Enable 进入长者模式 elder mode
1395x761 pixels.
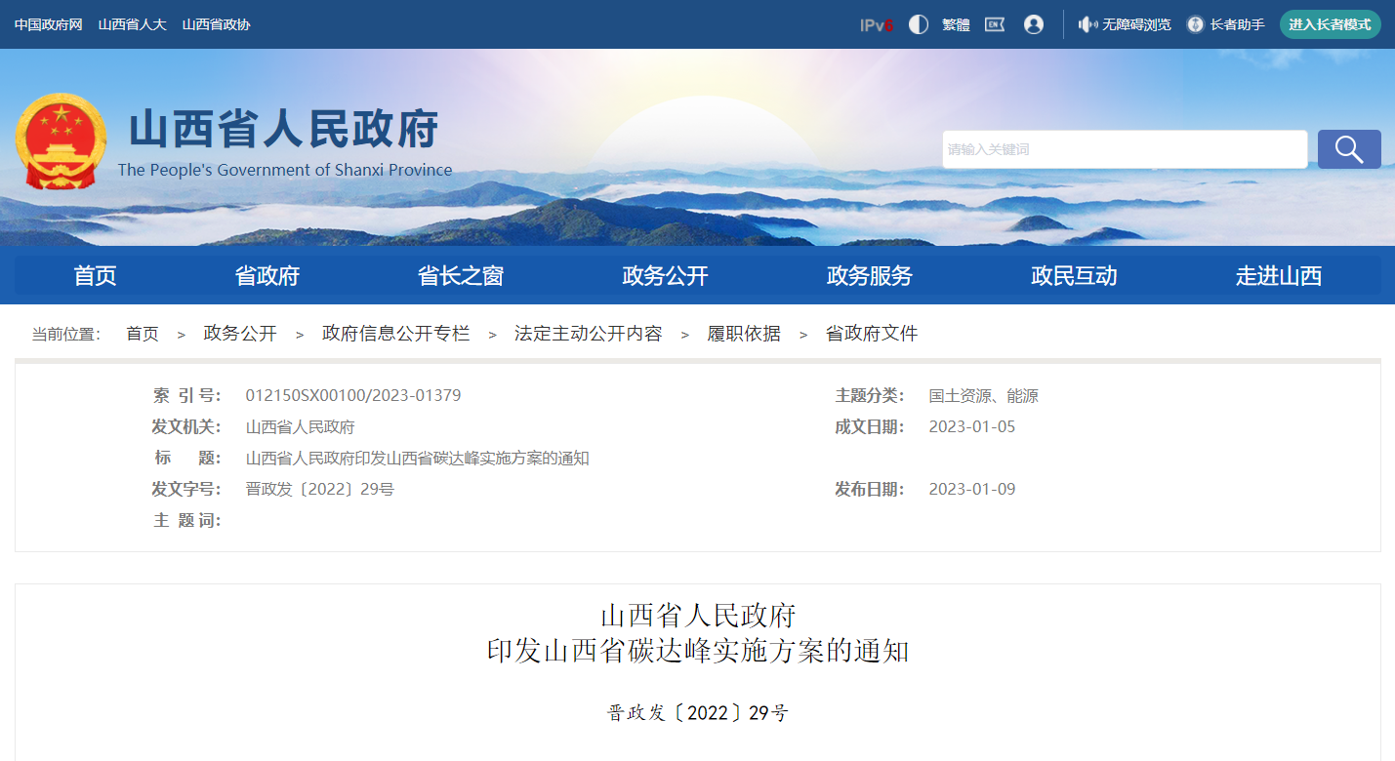click(1331, 24)
